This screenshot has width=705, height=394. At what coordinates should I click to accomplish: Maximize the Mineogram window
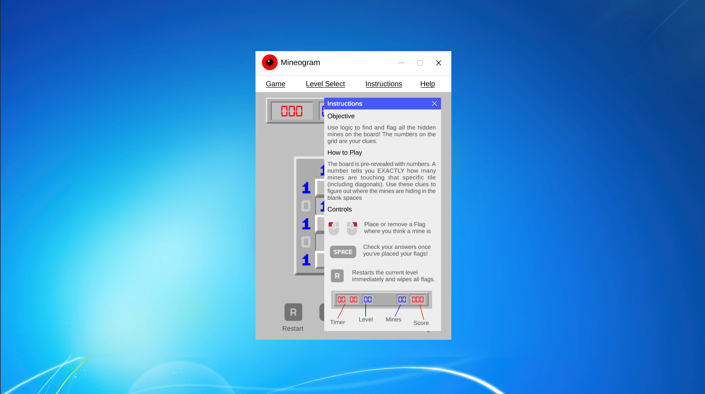pos(420,63)
